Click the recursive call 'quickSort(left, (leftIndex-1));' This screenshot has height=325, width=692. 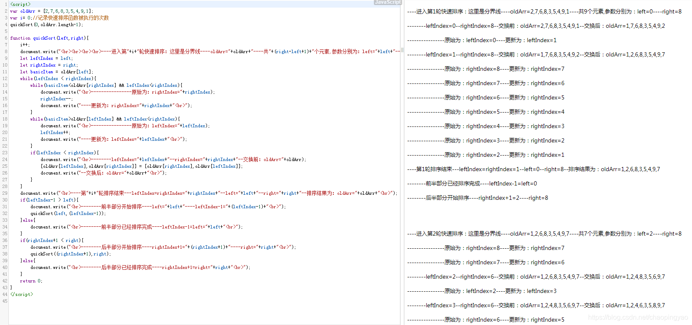tap(68, 213)
